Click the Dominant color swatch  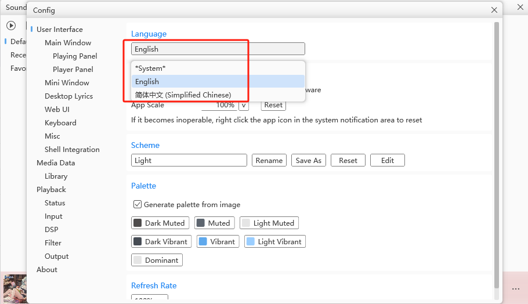click(157, 260)
